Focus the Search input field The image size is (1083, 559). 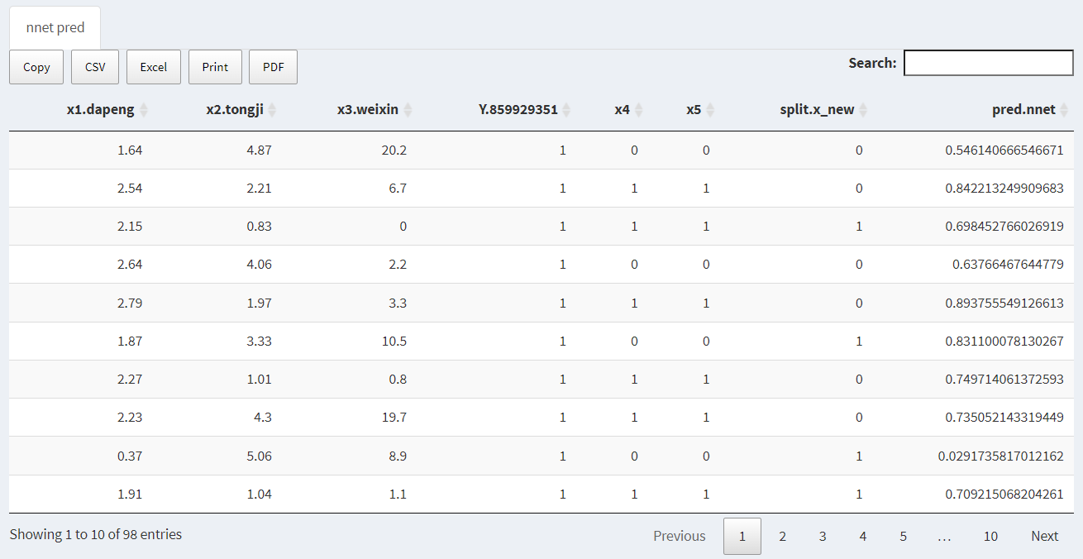point(989,63)
